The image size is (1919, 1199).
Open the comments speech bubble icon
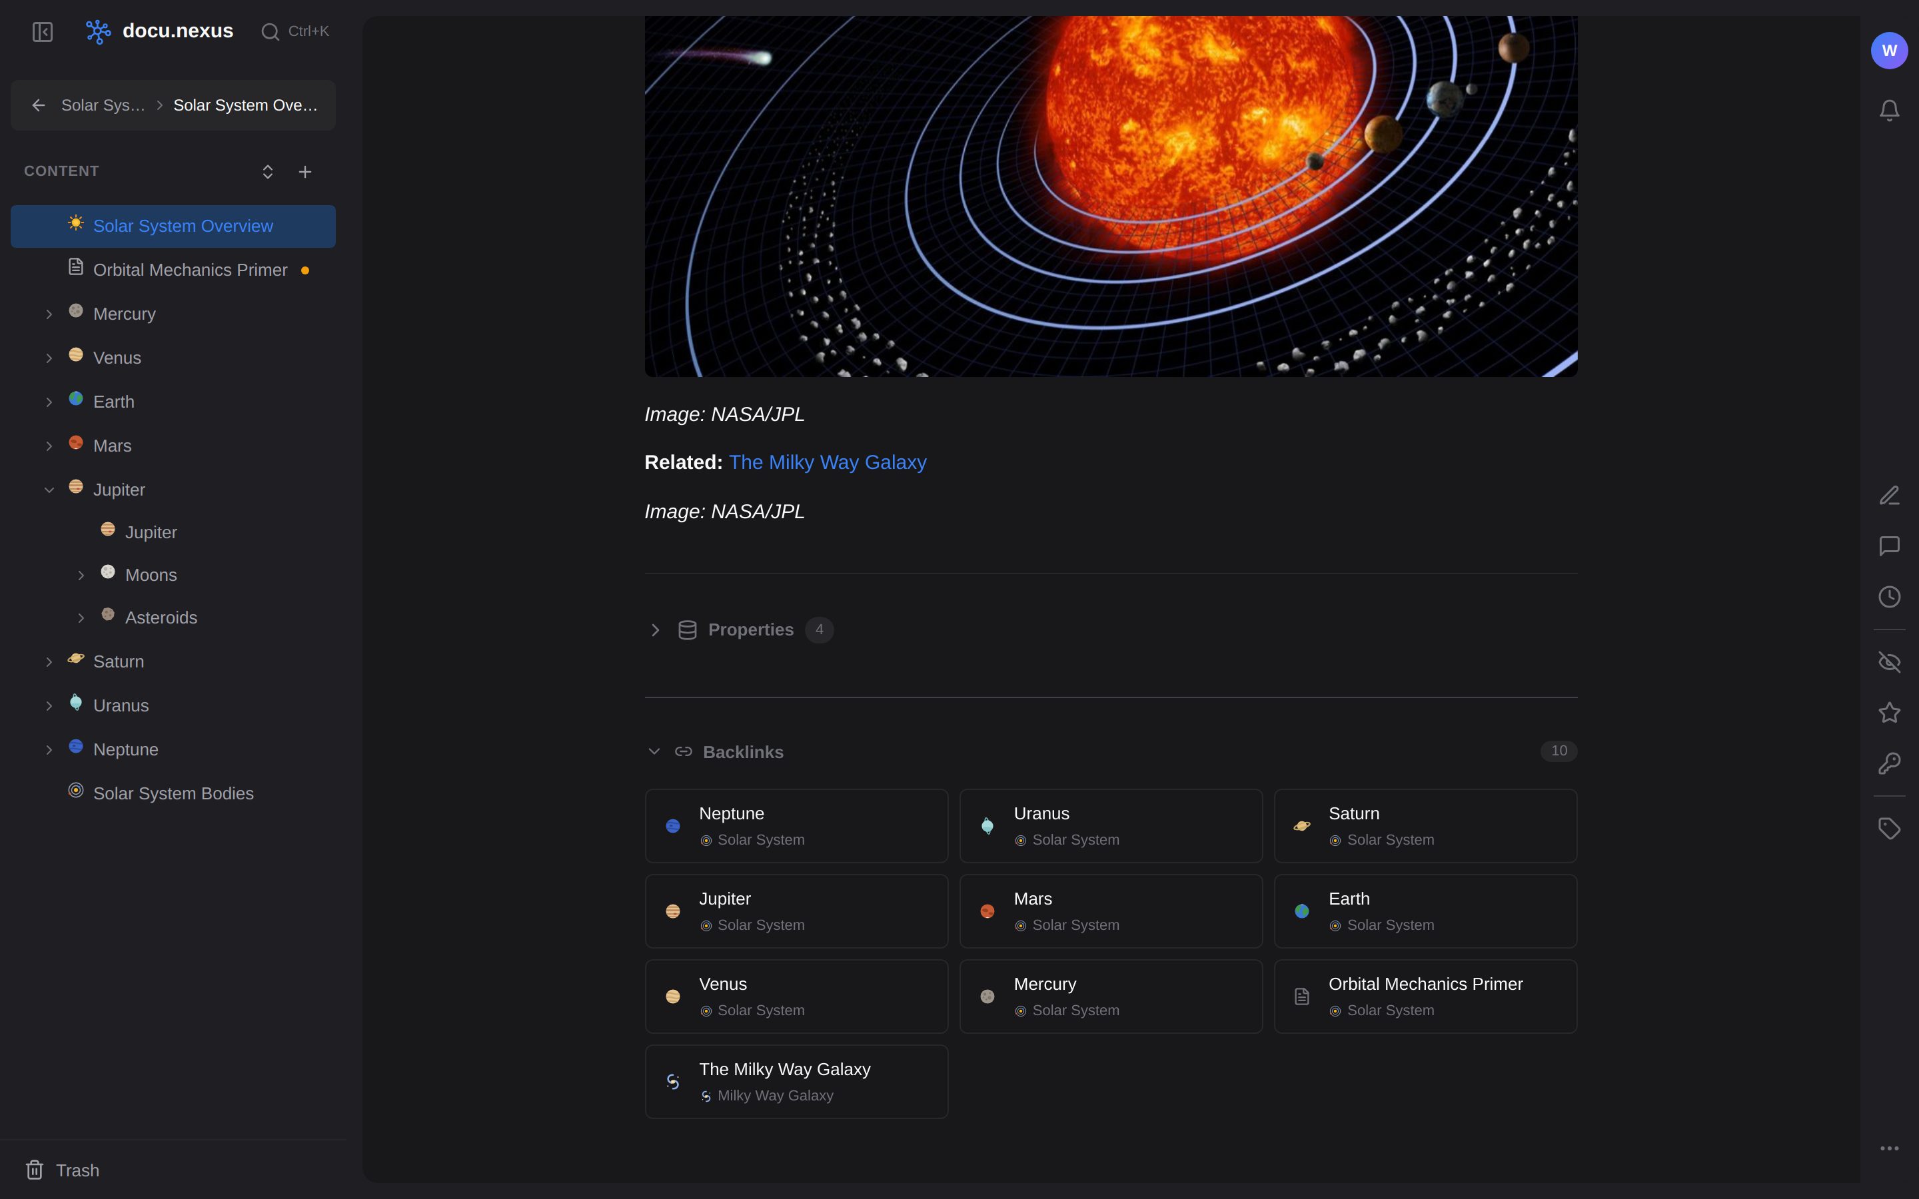(x=1889, y=546)
